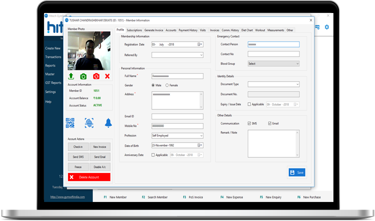Click the Disable A/c button
This screenshot has width=375, height=221.
100,167
